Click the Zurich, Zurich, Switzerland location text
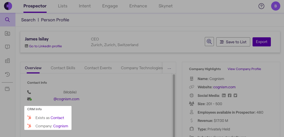284x137 pixels. (x=115, y=45)
